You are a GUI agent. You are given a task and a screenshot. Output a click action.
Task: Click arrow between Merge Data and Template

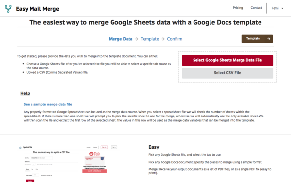point(136,39)
